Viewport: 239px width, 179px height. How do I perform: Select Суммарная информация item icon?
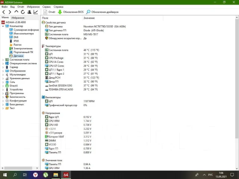[x=11, y=30]
